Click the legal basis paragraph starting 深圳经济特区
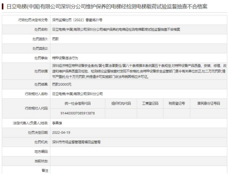Screen dimensions: 228x174 pos(139,71)
